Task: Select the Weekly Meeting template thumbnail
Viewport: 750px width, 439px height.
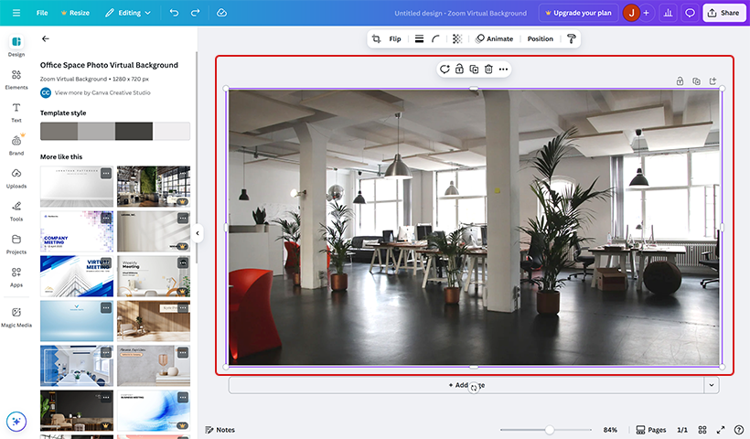Action: (154, 276)
